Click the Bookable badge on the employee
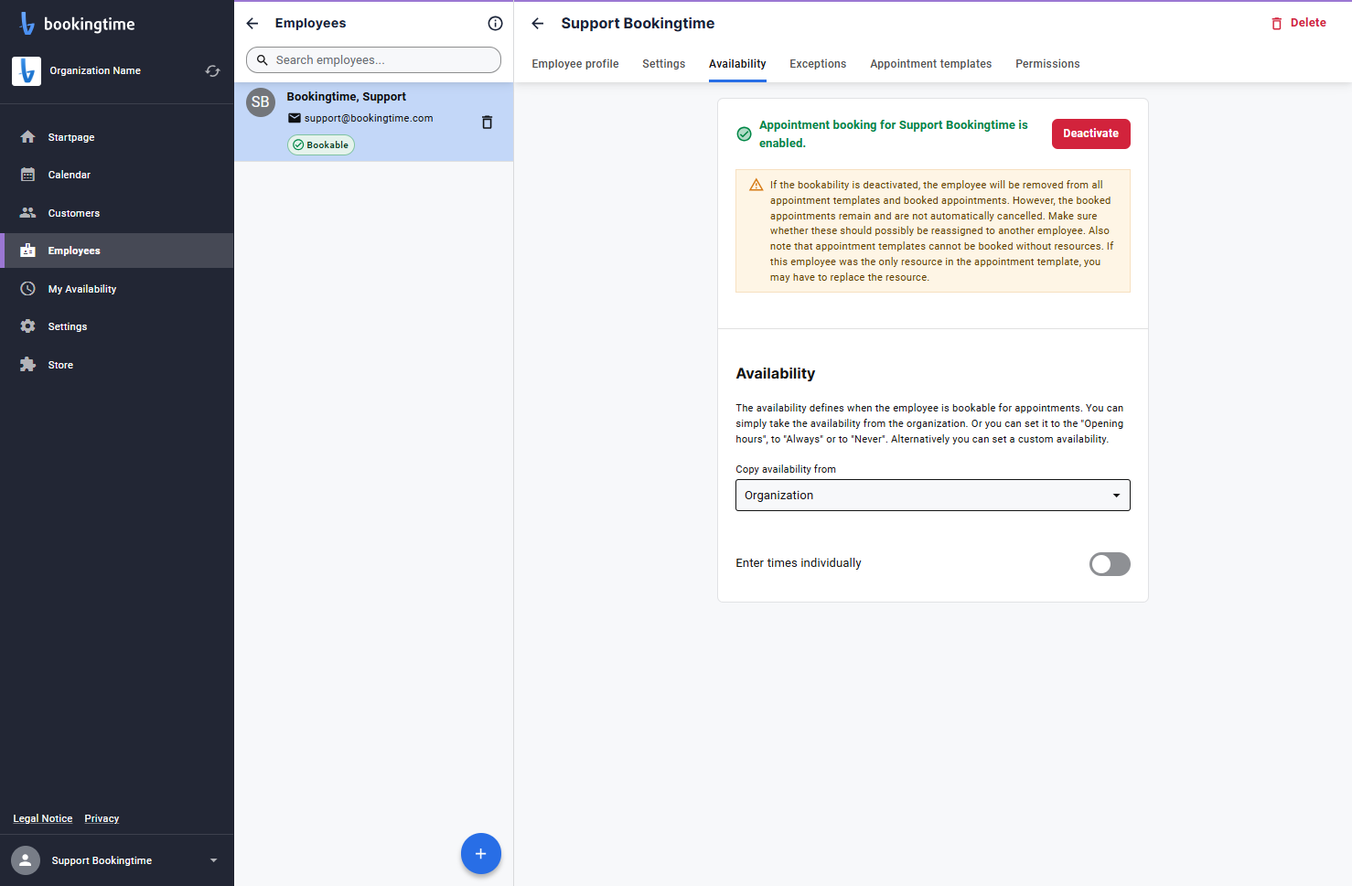The width and height of the screenshot is (1352, 886). click(321, 145)
